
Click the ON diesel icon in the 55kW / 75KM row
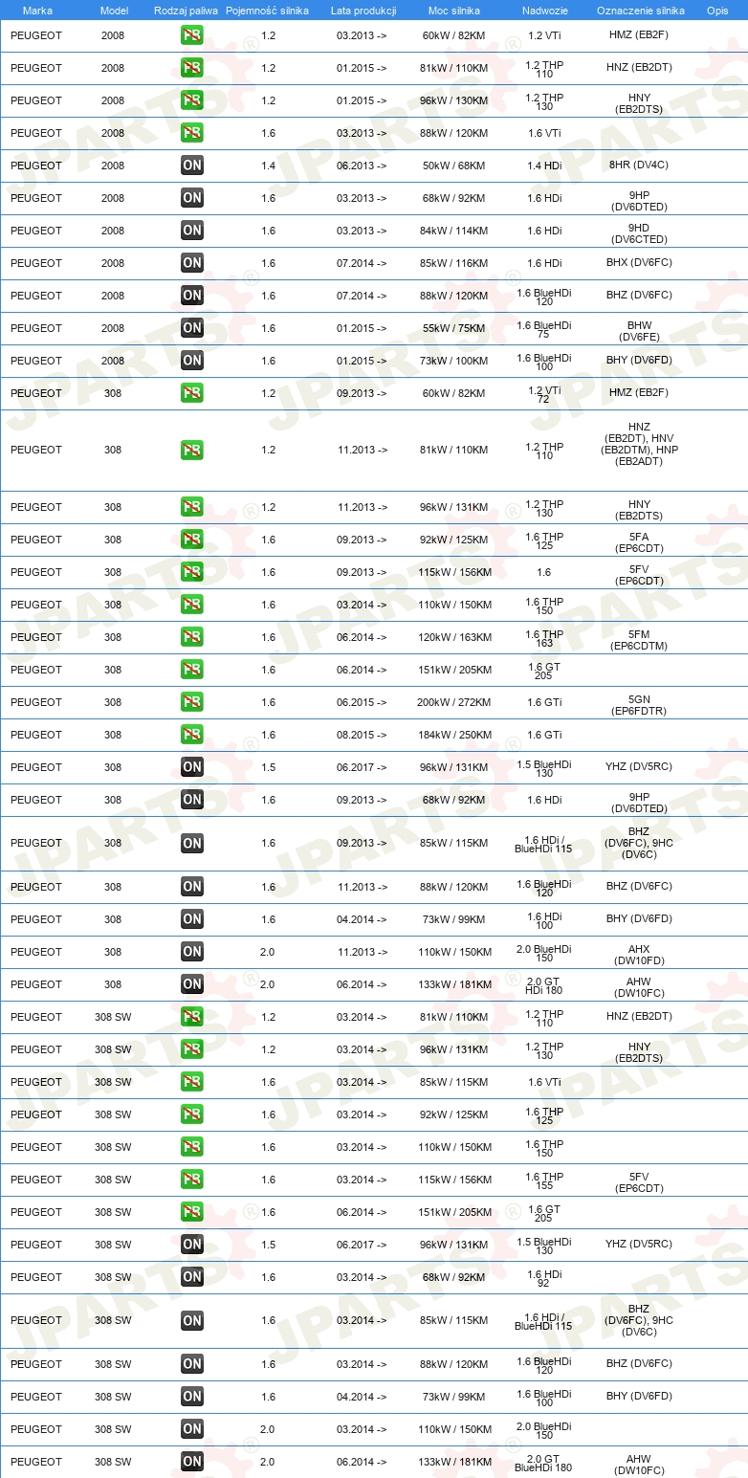192,328
